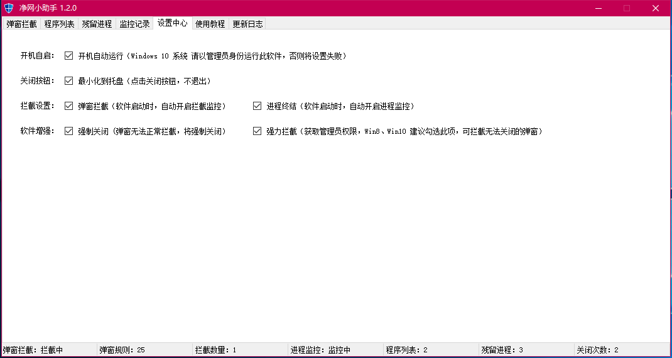Click the 设置中心 tab
Screen dimensions: 672x358
pyautogui.click(x=172, y=23)
